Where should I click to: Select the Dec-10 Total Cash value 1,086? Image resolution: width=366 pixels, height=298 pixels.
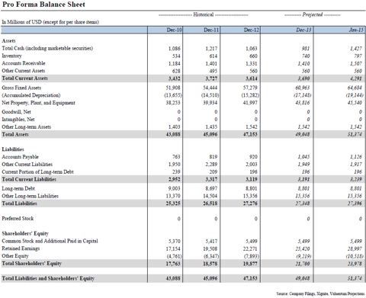tap(174, 48)
